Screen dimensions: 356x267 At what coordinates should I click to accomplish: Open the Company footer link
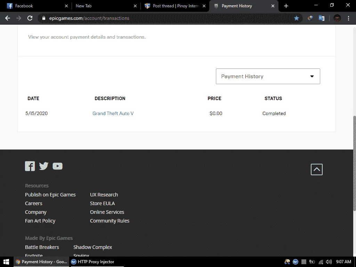tap(36, 212)
